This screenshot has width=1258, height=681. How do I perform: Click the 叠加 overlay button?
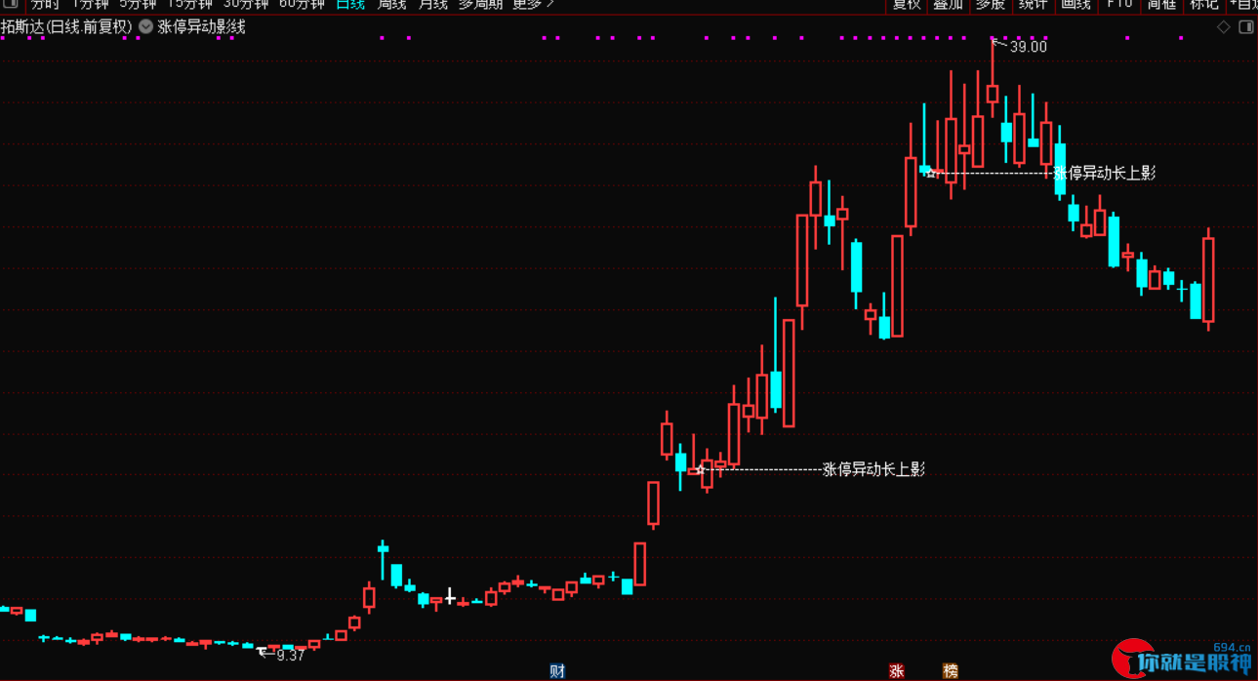948,4
